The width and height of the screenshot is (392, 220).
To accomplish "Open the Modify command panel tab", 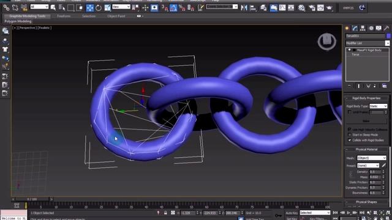I will [x=355, y=28].
